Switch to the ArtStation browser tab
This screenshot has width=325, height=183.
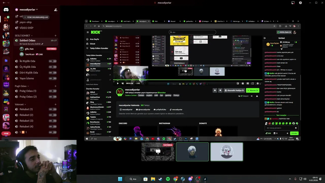tap(252, 21)
